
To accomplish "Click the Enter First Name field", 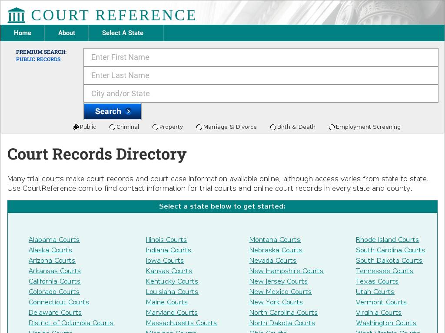I will tap(261, 57).
